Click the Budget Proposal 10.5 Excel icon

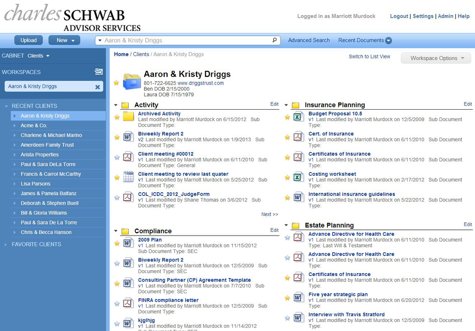(298, 116)
